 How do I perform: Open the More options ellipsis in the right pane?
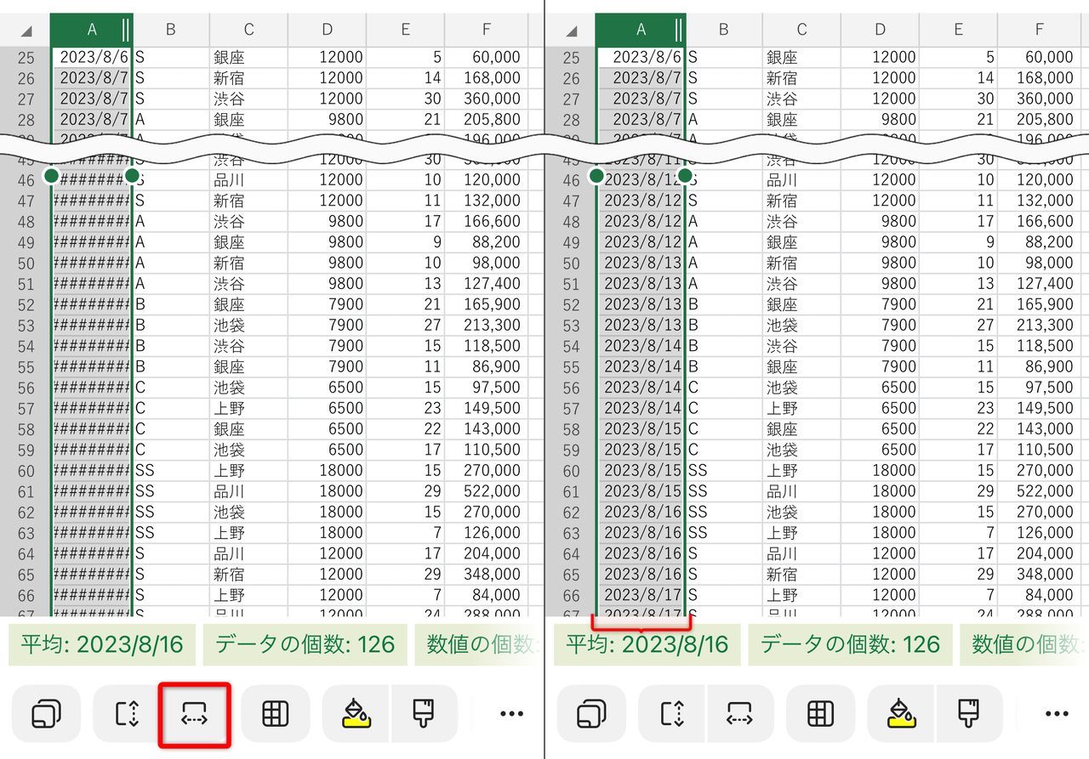tap(1057, 713)
